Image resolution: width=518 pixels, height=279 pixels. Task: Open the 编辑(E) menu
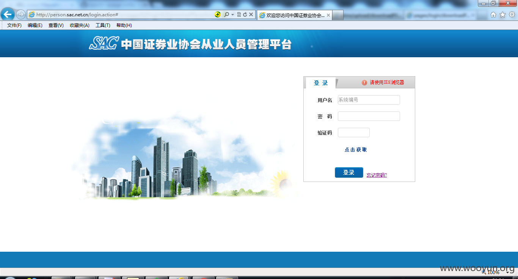click(35, 25)
